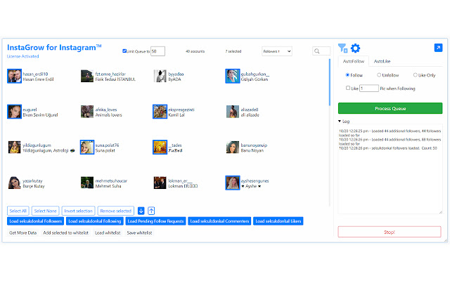Open the settings gear icon
The image size is (450, 281).
(x=356, y=48)
